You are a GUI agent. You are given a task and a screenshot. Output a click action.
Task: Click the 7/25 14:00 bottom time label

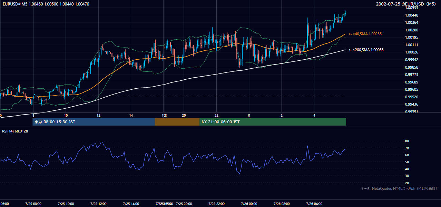(131, 204)
